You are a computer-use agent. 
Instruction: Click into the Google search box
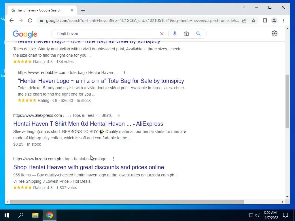point(107,34)
